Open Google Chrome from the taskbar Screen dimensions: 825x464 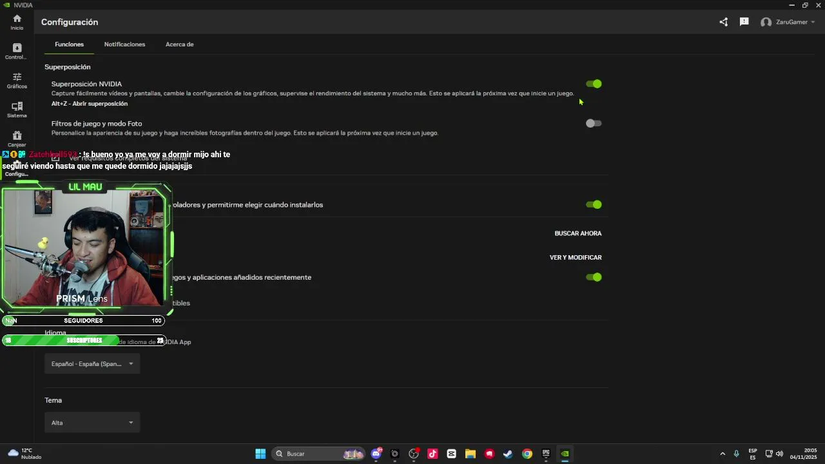pos(527,454)
